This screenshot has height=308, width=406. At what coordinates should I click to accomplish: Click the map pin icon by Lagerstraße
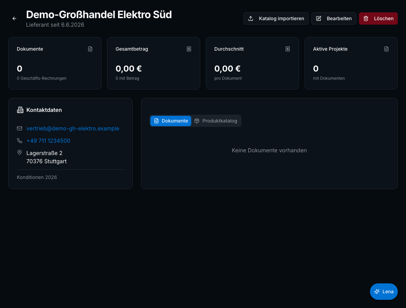click(20, 152)
